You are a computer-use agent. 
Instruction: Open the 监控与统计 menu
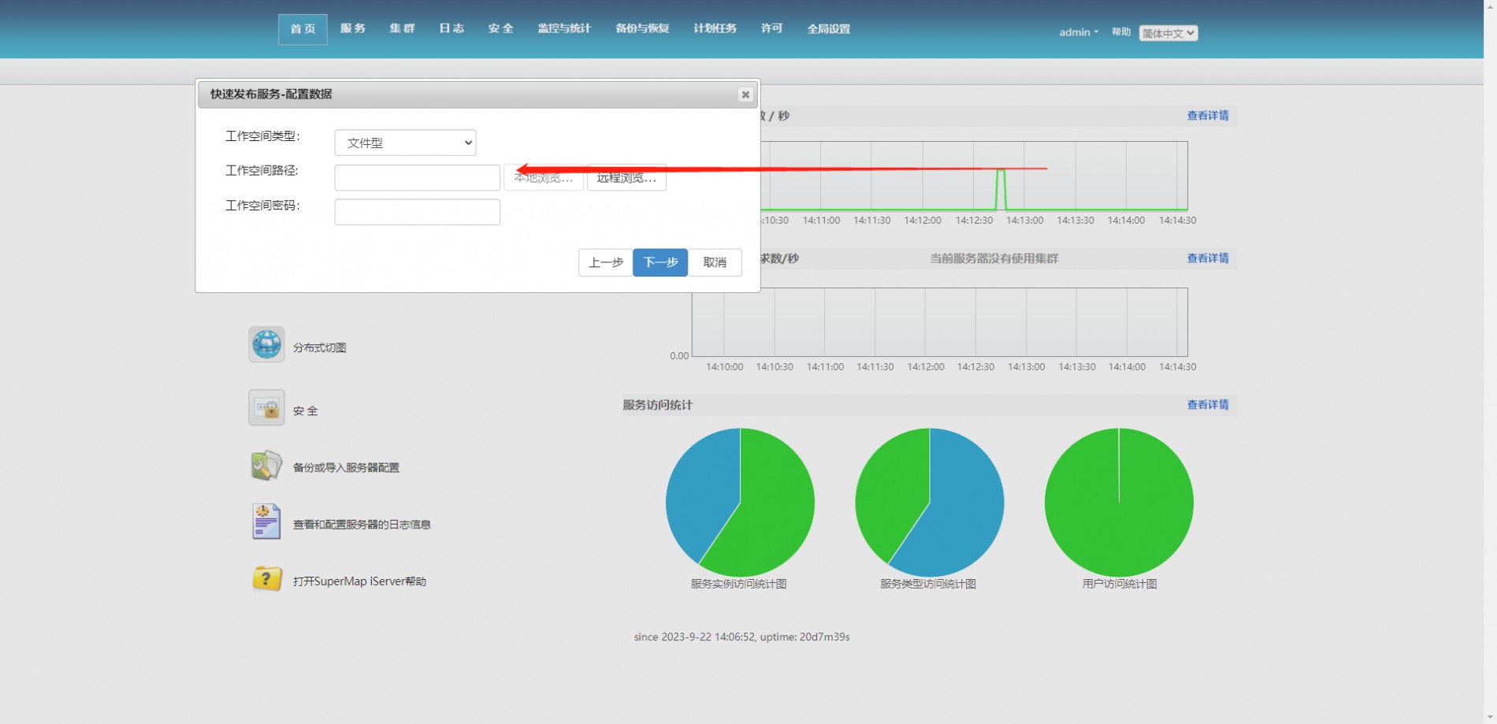click(x=564, y=28)
